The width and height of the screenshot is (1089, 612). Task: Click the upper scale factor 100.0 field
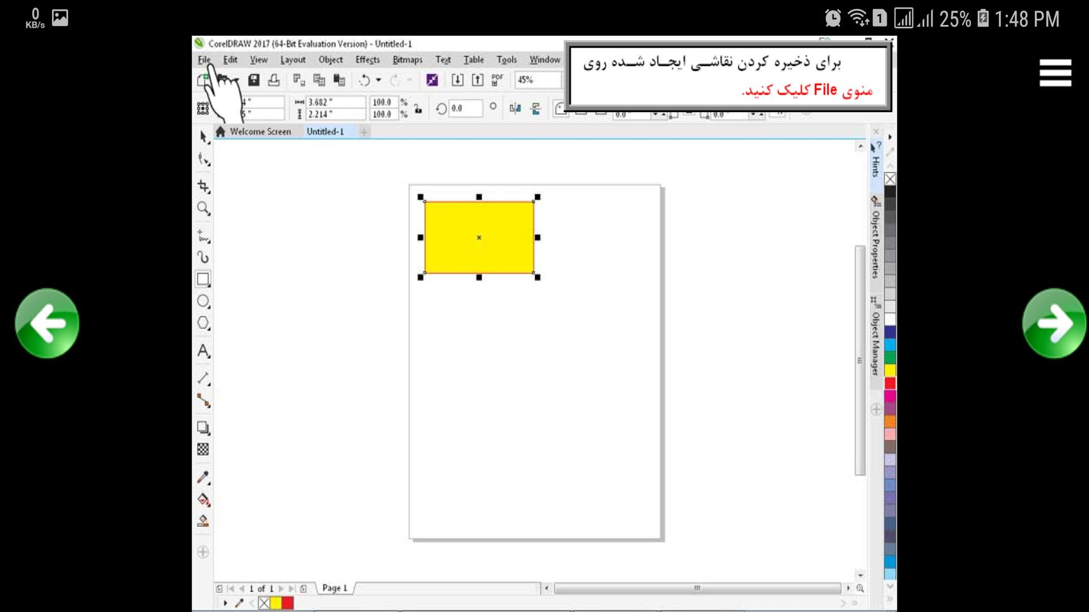click(384, 102)
